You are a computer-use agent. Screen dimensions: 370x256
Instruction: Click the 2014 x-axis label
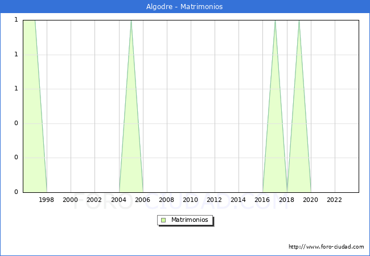pyautogui.click(x=239, y=200)
